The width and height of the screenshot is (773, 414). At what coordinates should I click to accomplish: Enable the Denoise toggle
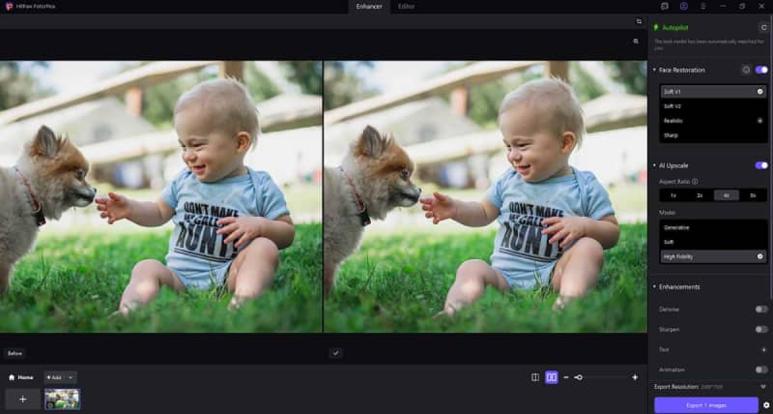click(761, 309)
